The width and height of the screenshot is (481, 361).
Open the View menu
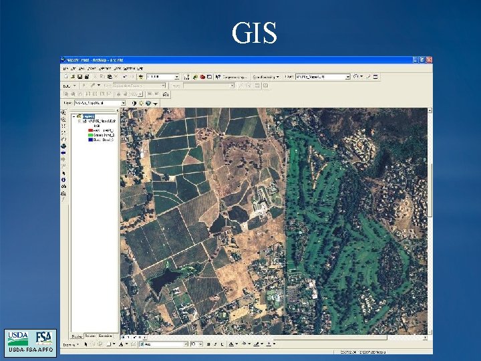click(82, 68)
